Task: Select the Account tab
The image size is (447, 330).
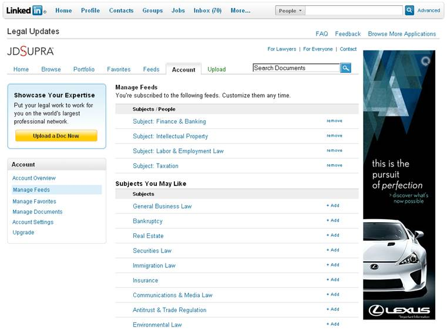Action: click(x=184, y=69)
